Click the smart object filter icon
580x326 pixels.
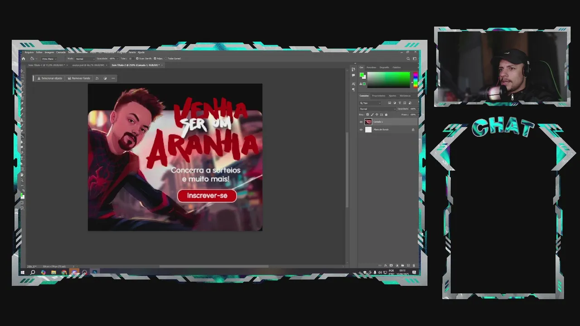click(x=410, y=103)
